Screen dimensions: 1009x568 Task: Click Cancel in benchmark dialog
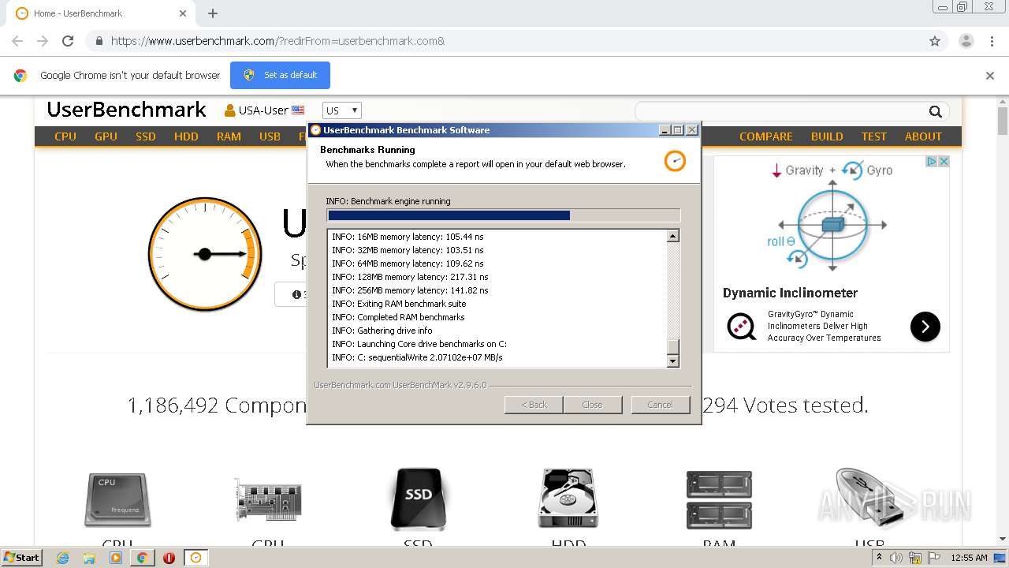click(661, 405)
